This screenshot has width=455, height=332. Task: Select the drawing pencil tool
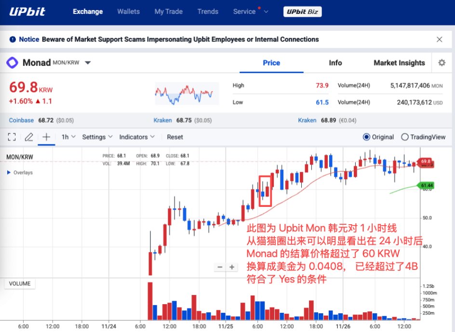point(29,137)
